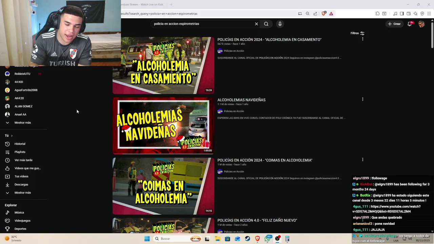Screen dimensions: 434x244
Task: Open the browser extensions puzzle icon
Action: click(377, 14)
